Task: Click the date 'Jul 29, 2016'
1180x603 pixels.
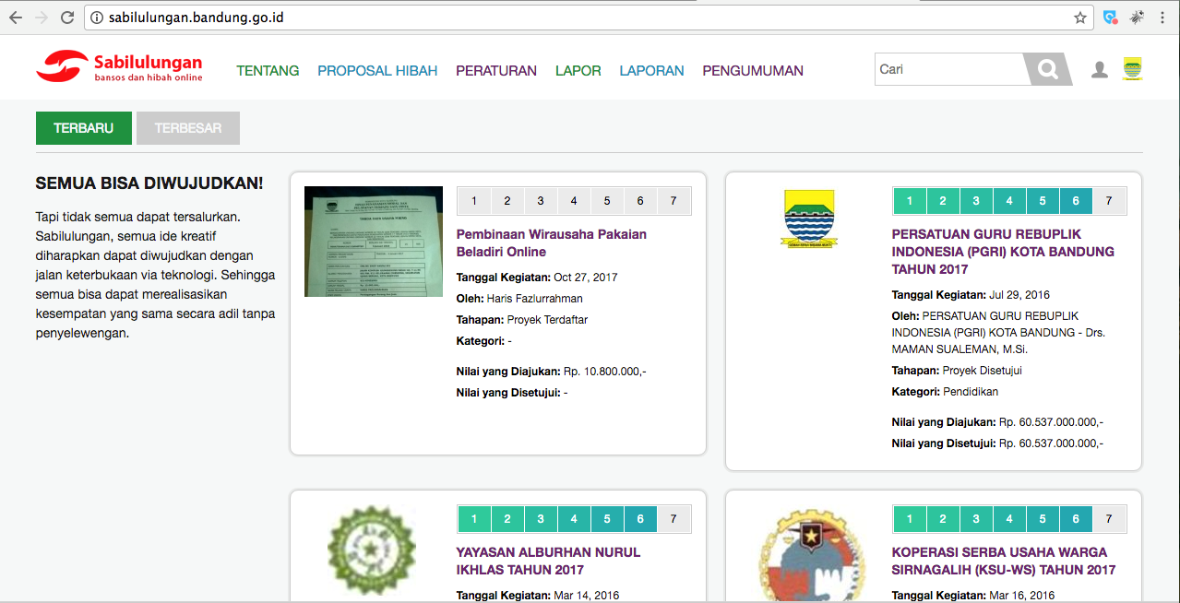Action: click(x=1019, y=294)
